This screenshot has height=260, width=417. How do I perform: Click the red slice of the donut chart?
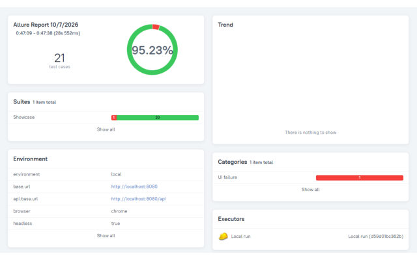coord(156,27)
